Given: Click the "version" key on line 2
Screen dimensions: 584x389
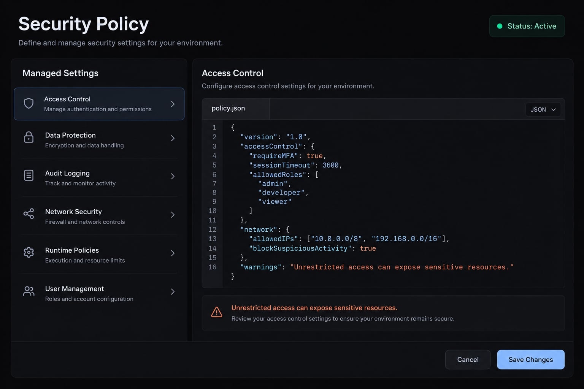Looking at the screenshot, I should click(x=259, y=137).
